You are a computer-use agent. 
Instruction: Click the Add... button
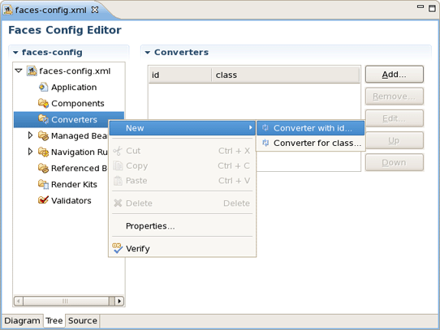point(394,75)
